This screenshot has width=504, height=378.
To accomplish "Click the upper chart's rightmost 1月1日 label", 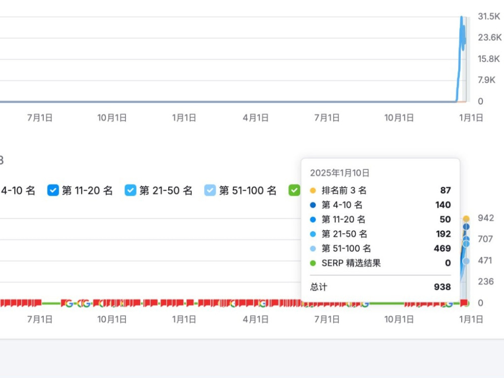I will click(471, 117).
